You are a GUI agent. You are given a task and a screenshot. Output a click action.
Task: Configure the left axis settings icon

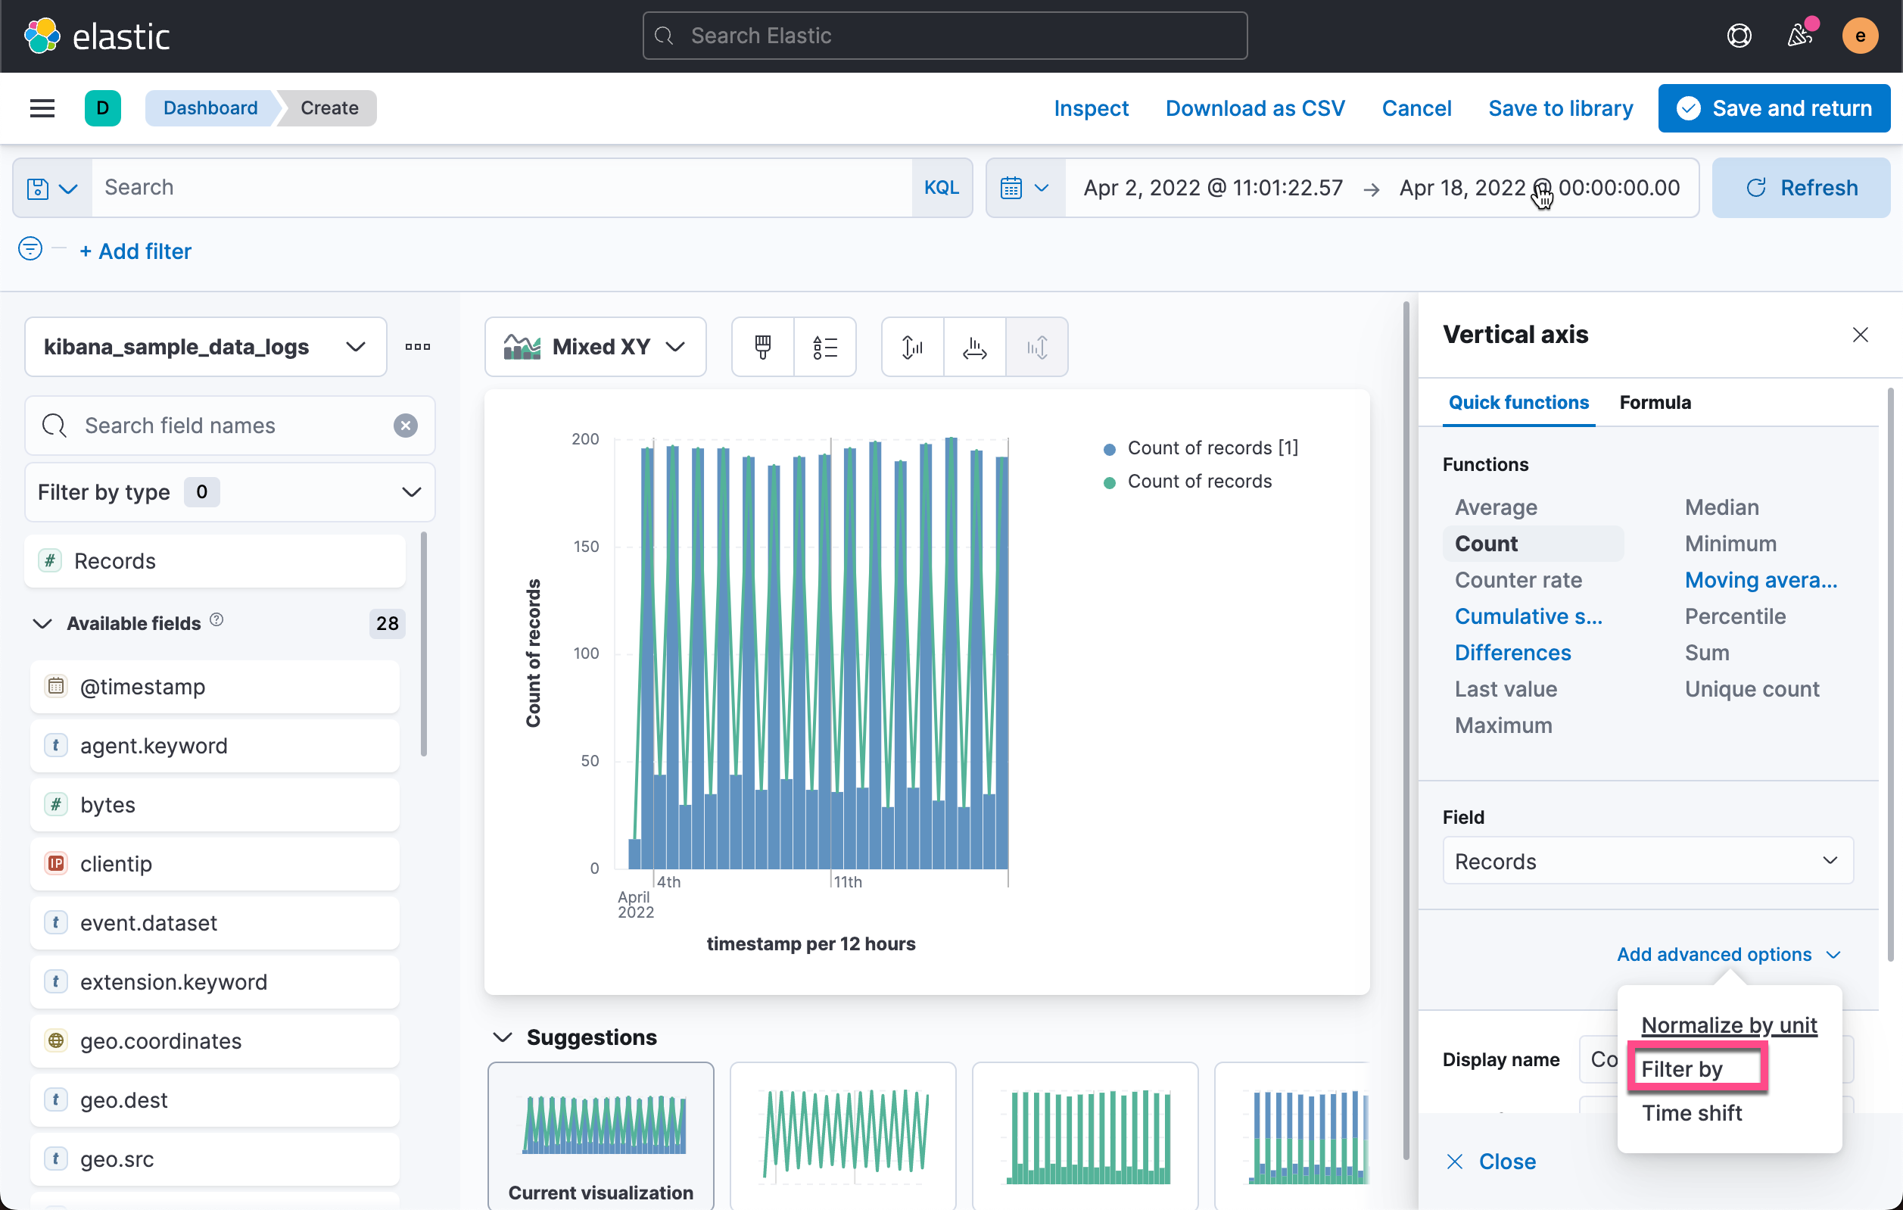[911, 346]
